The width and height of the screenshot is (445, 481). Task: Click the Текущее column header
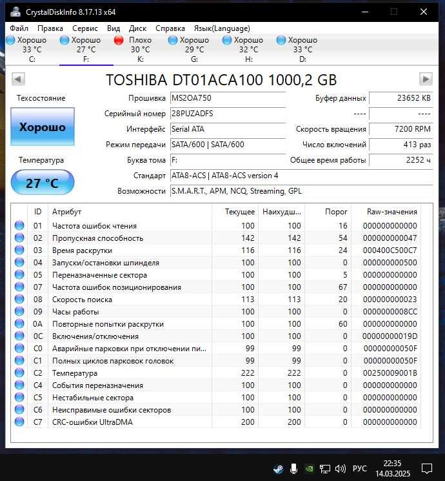coord(235,212)
